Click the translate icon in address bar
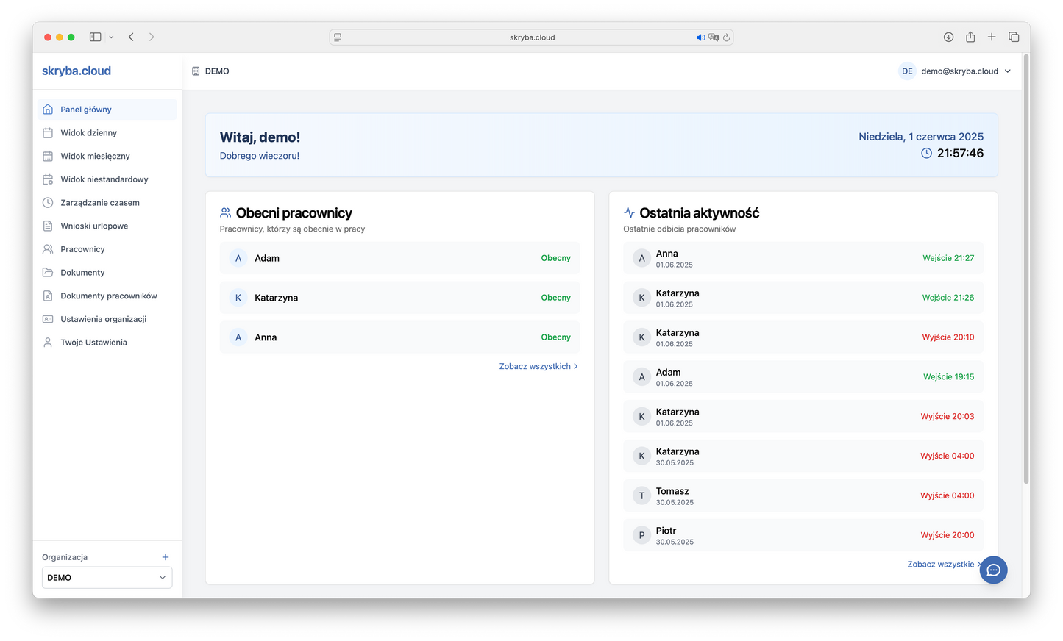The height and width of the screenshot is (641, 1063). pos(714,37)
